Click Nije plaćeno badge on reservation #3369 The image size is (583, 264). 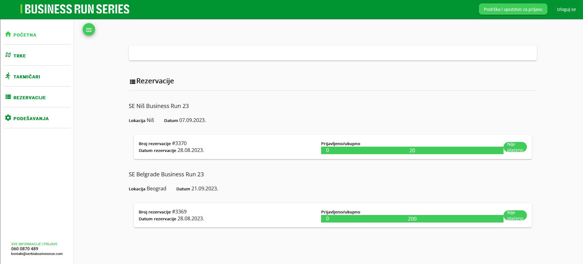pyautogui.click(x=515, y=215)
